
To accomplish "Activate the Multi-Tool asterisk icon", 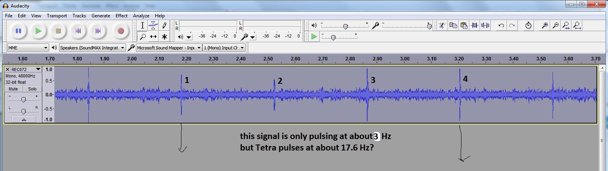I will pos(164,37).
